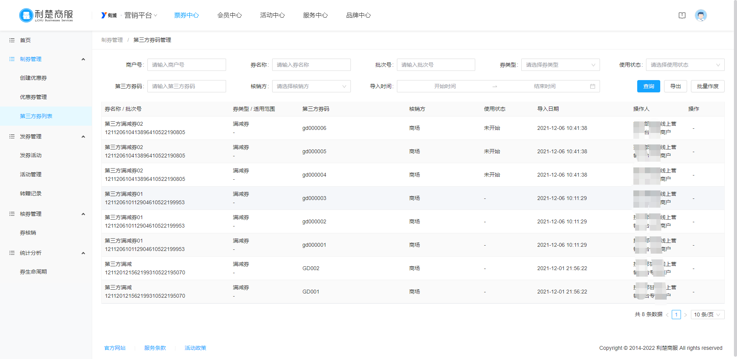Open 活动管理 in the sidebar

coord(31,174)
